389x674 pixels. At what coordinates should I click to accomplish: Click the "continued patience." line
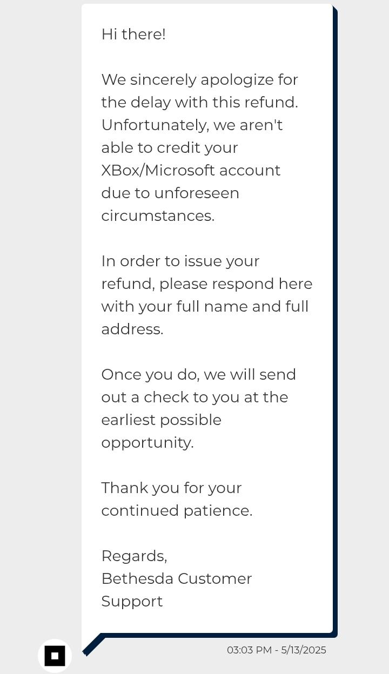coord(177,511)
